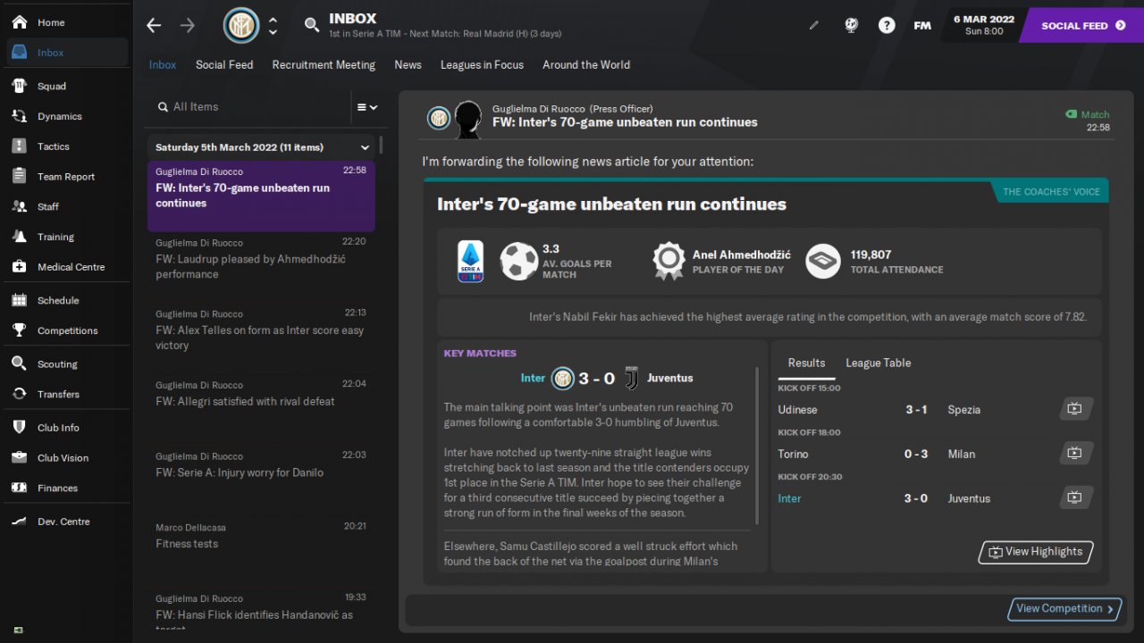
Task: Open the Home sidebar icon
Action: [x=19, y=22]
